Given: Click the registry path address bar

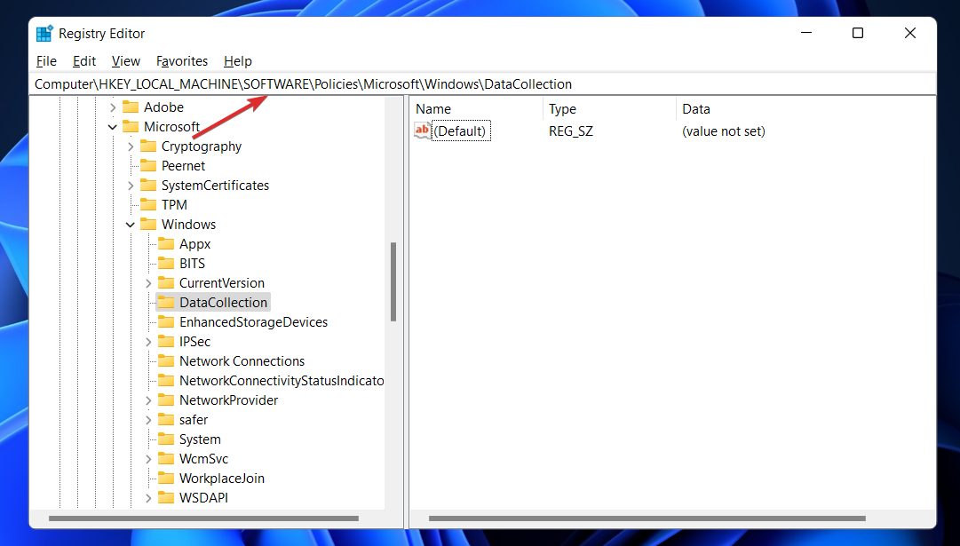Looking at the screenshot, I should 482,83.
